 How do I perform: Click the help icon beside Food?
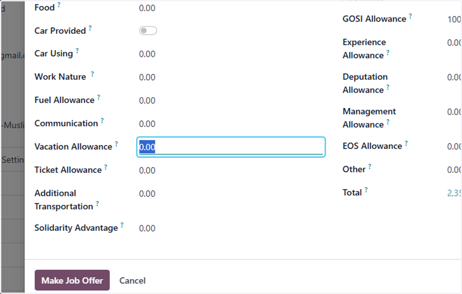59,5
